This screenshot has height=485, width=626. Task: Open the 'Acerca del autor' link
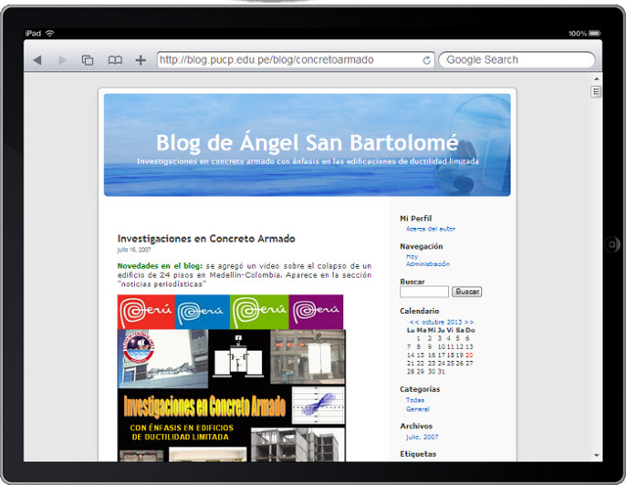[x=429, y=229]
